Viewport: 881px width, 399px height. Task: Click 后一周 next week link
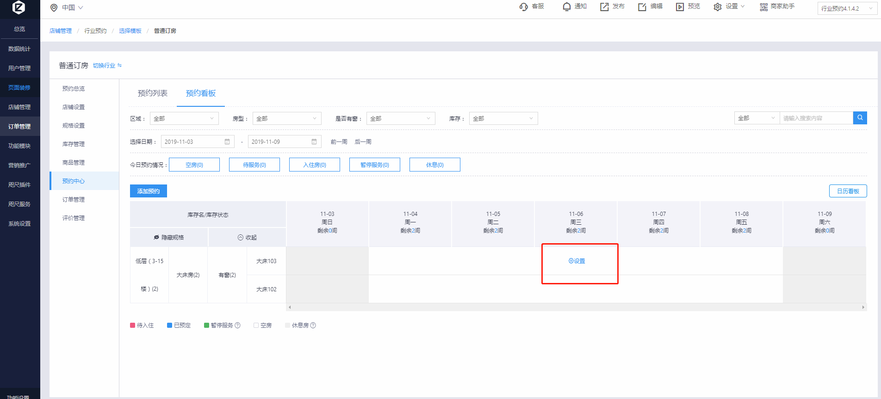(x=363, y=142)
